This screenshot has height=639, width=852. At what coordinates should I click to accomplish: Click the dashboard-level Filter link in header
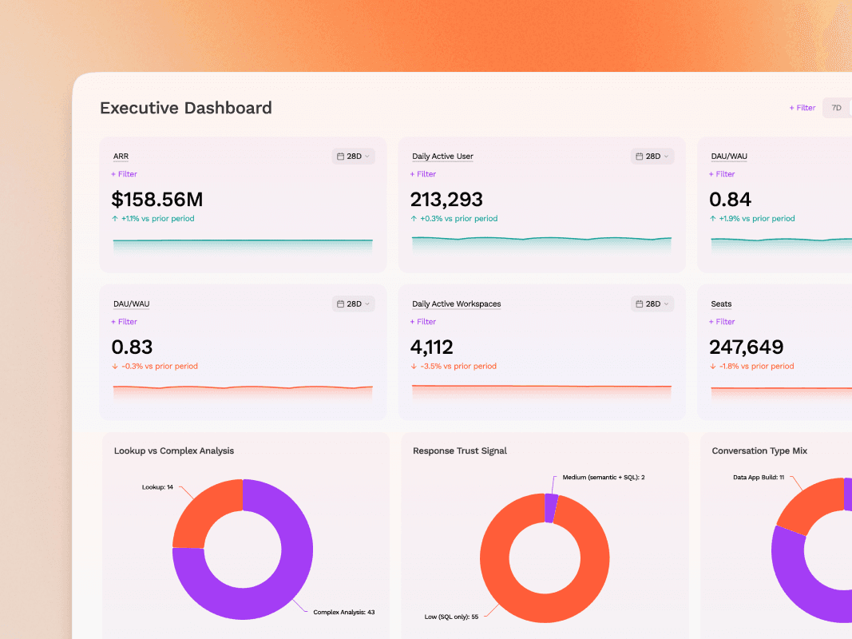[802, 108]
